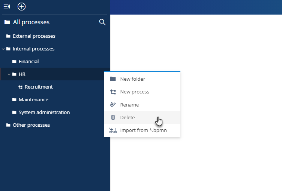Image resolution: width=282 pixels, height=191 pixels.
Task: Select Delete in the context menu
Action: 142,117
